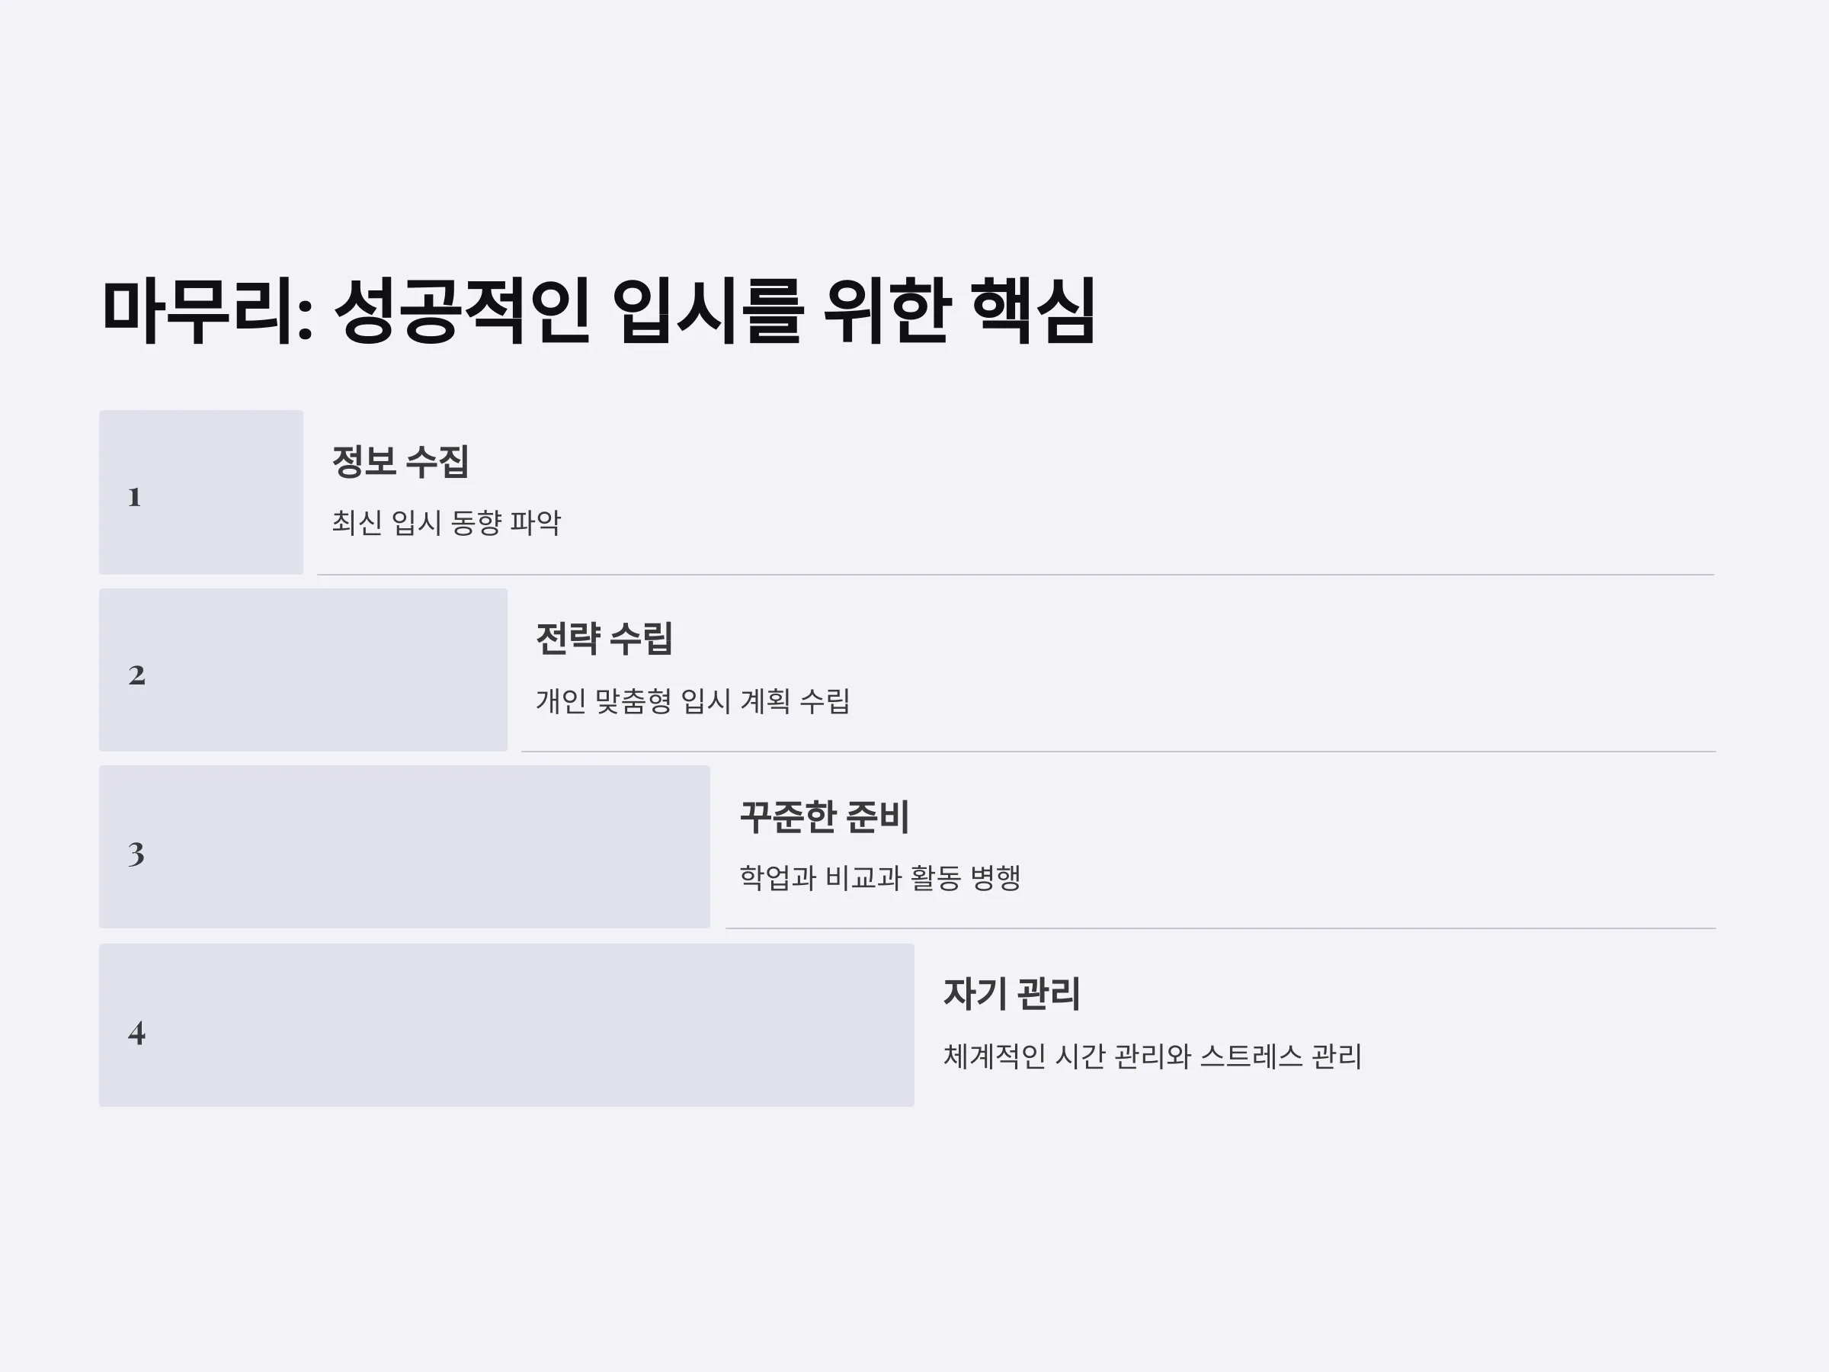Viewport: 1829px width, 1372px height.
Task: Click the number 1 label
Action: pyautogui.click(x=135, y=497)
